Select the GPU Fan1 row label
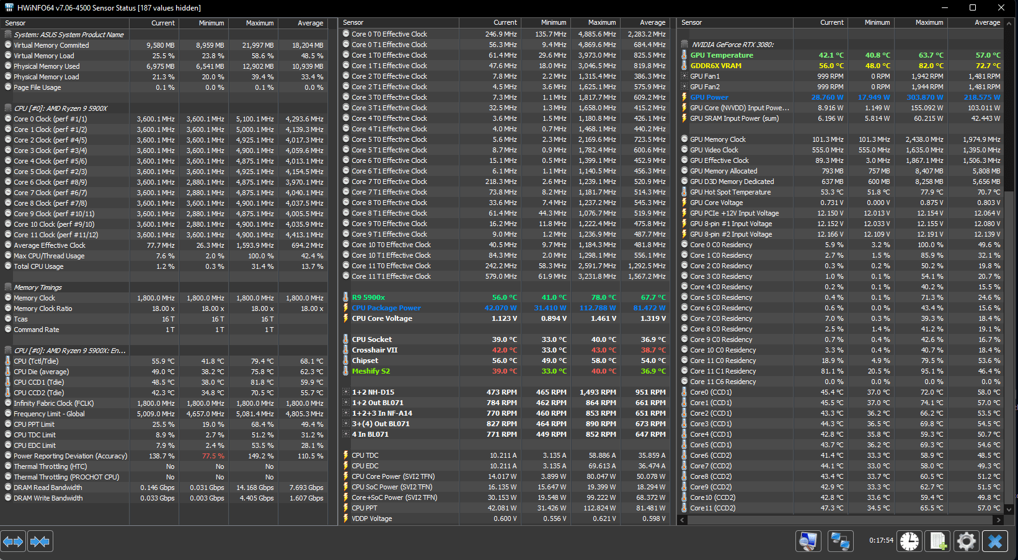 pos(705,76)
